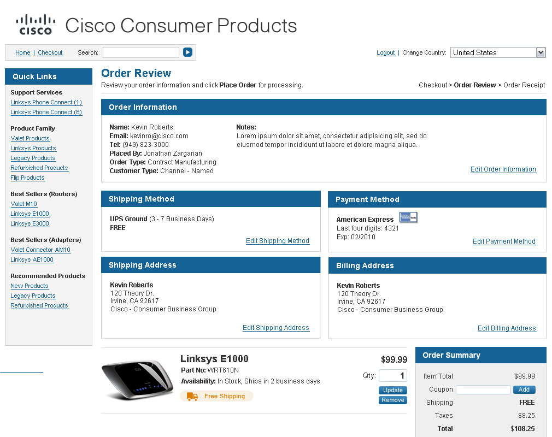Click Edit Billing Address link
Image resolution: width=552 pixels, height=437 pixels.
click(x=507, y=328)
